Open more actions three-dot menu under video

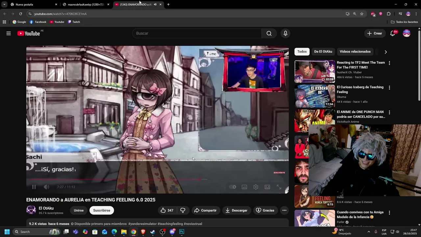[x=285, y=210]
